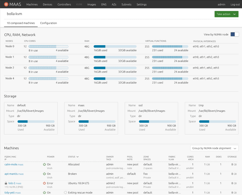Click the default storage space bar
The height and width of the screenshot is (195, 242).
36,121
